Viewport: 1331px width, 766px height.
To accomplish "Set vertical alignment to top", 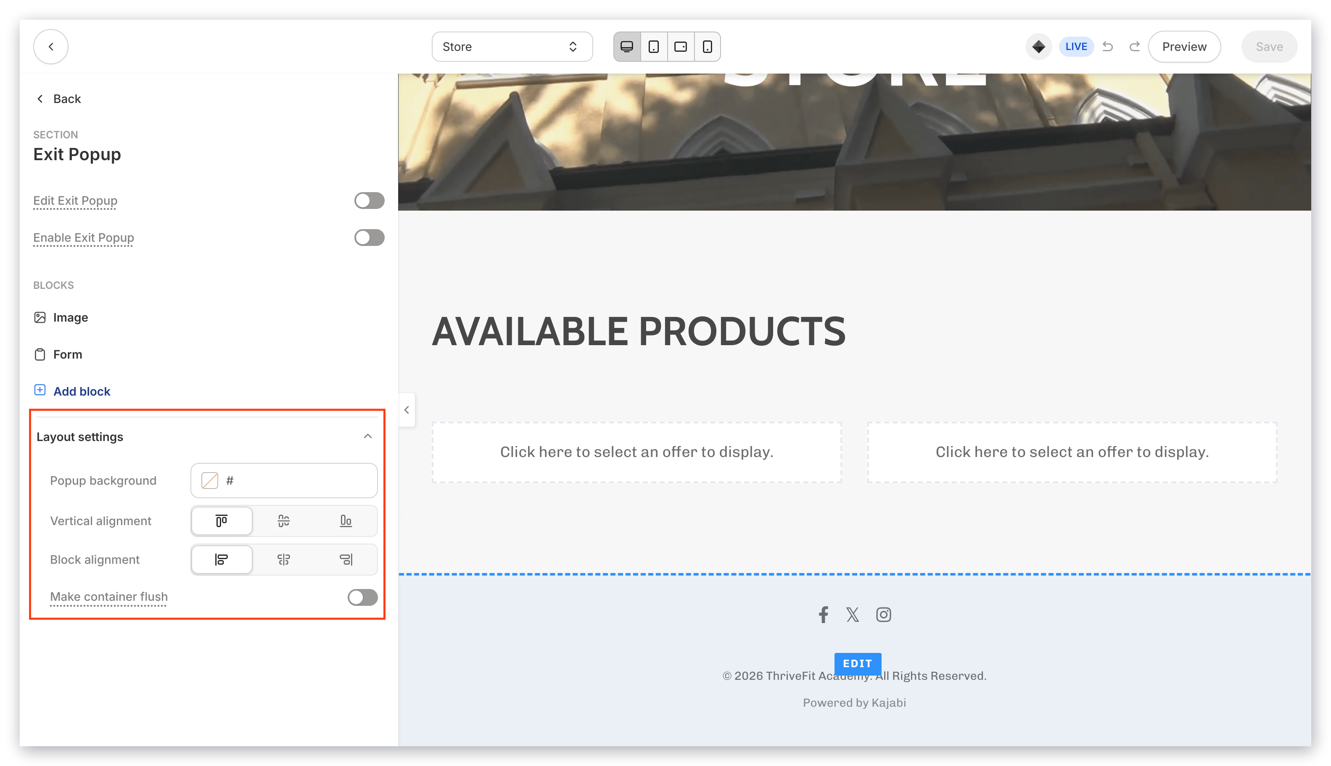I will point(222,521).
